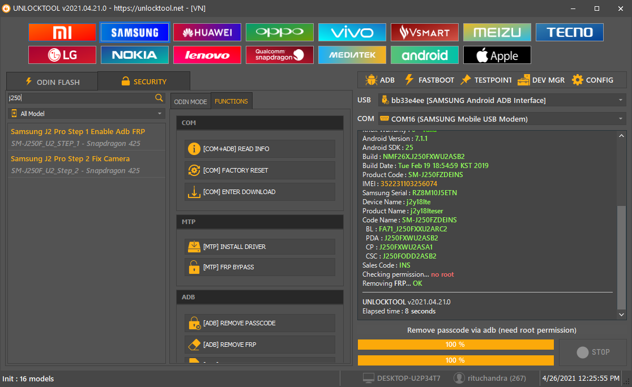Screen dimensions: 632x387
Task: Select Samsung J2 Pro Step 1 Enable Adb FRP
Action: (86, 137)
